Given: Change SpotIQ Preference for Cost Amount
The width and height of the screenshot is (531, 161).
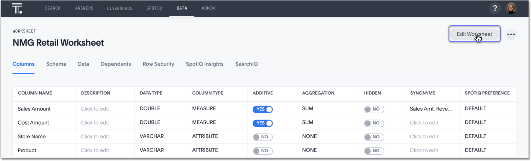Looking at the screenshot, I should click(475, 123).
